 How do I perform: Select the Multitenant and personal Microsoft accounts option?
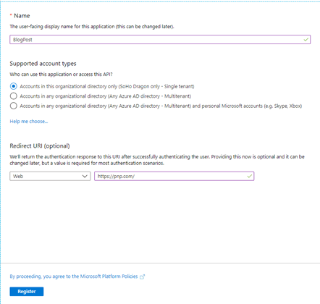click(x=14, y=106)
